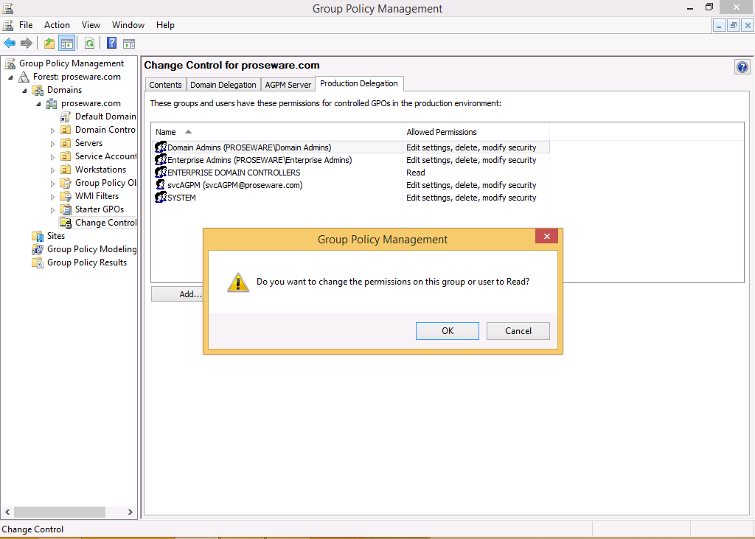Open the Action menu
The height and width of the screenshot is (539, 755).
[x=57, y=25]
